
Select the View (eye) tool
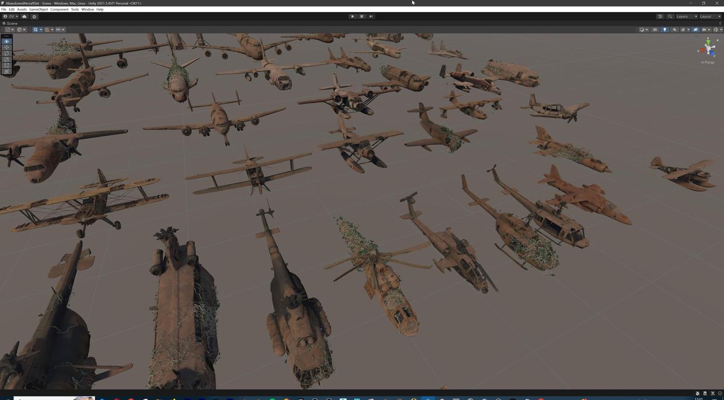point(7,42)
